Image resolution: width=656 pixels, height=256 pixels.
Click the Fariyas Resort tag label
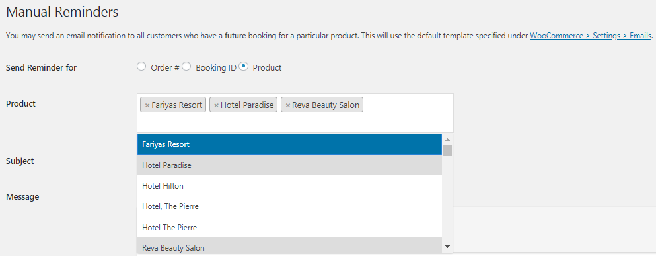tap(177, 105)
